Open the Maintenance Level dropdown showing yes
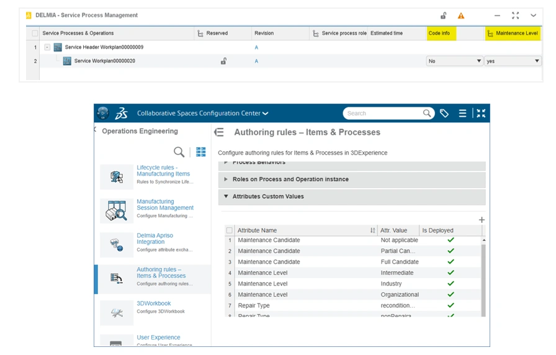Screen dimensions: 556x355 pos(513,61)
